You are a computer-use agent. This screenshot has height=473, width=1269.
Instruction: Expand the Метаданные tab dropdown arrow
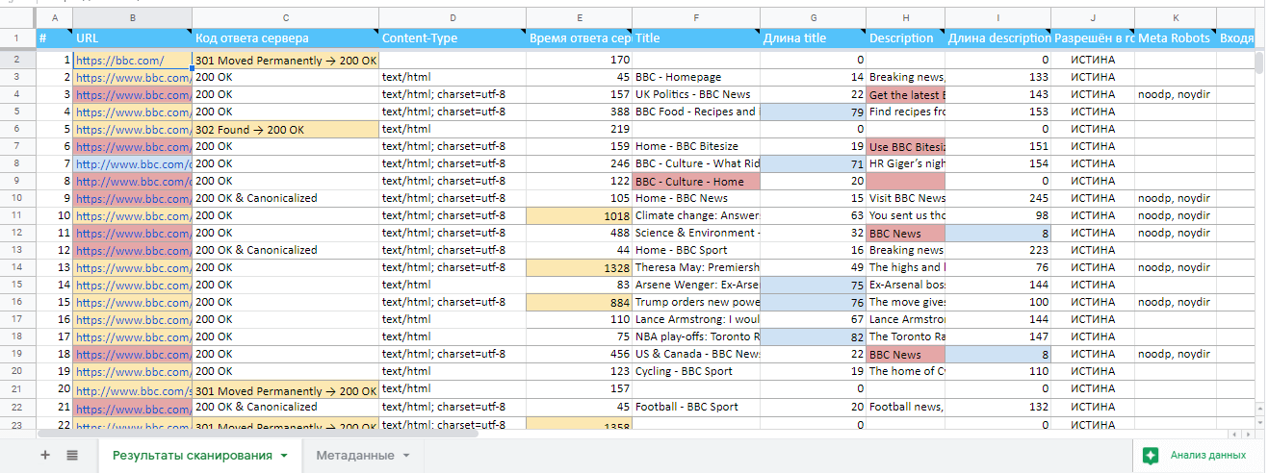point(406,456)
